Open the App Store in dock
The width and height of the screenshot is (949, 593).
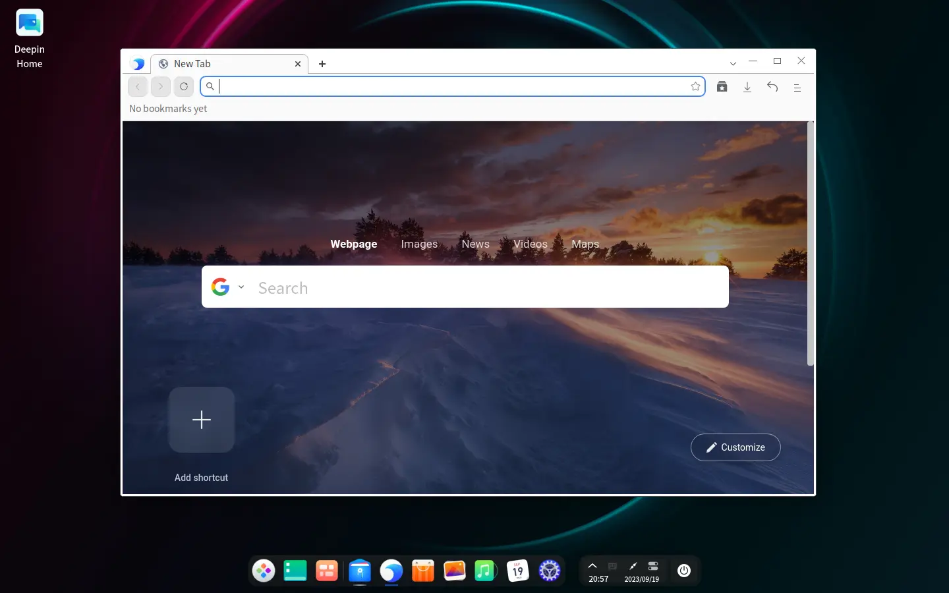(423, 571)
